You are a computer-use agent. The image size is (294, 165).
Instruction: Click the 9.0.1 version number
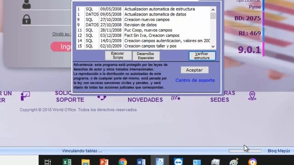[249, 50]
